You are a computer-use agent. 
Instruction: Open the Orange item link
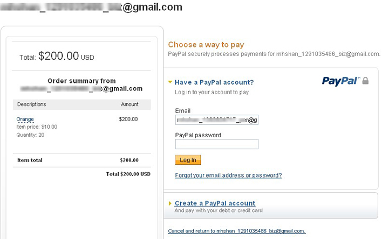tap(25, 119)
